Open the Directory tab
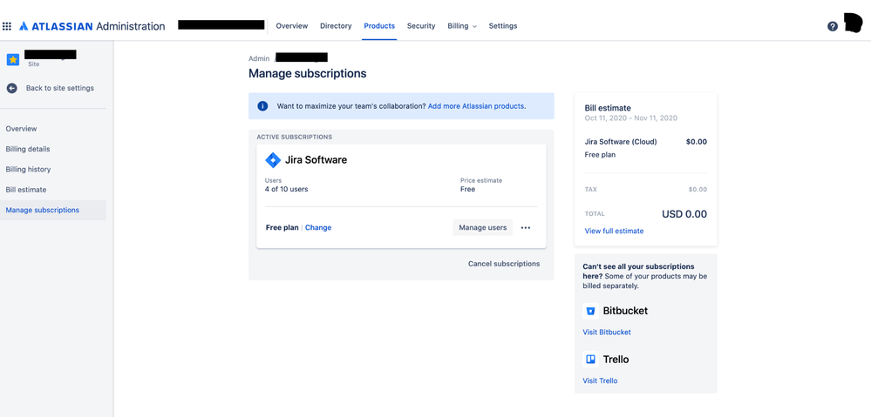The width and height of the screenshot is (871, 417). tap(336, 26)
